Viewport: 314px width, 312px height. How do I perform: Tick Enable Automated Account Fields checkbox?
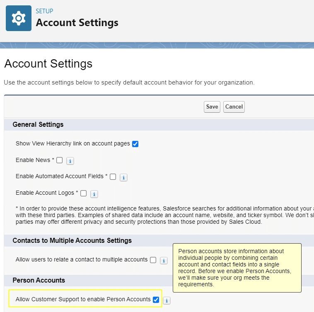click(x=113, y=177)
